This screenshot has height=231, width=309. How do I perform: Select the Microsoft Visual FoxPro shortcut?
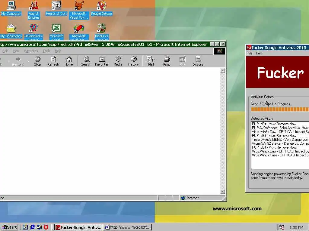pyautogui.click(x=79, y=10)
